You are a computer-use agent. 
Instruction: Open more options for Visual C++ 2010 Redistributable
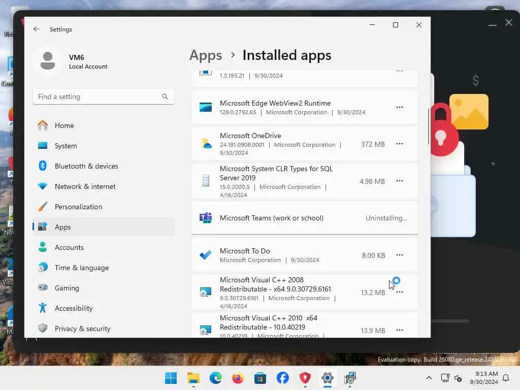point(400,330)
